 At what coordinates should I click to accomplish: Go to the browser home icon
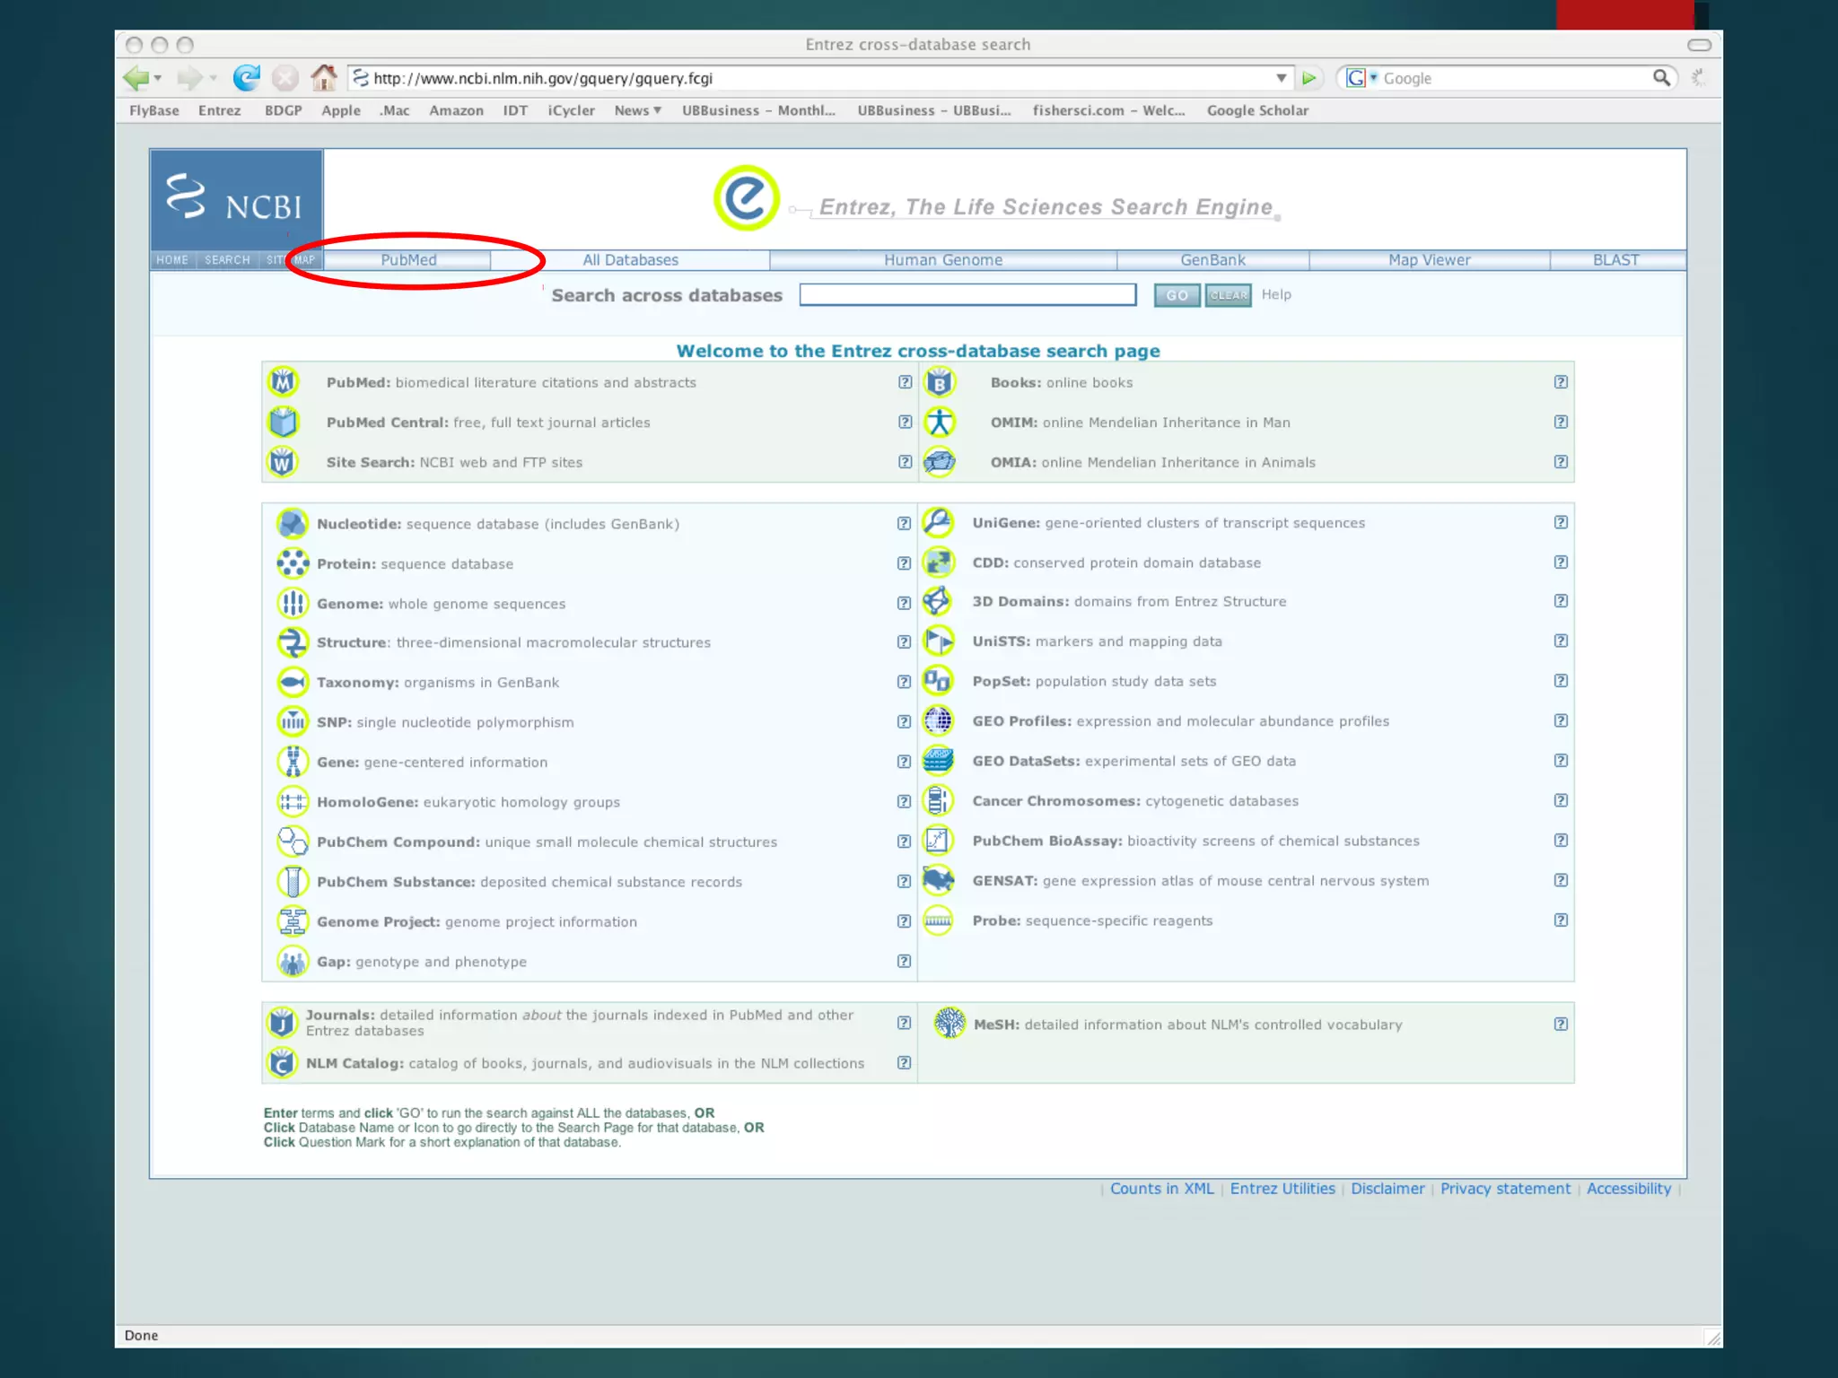pyautogui.click(x=323, y=78)
